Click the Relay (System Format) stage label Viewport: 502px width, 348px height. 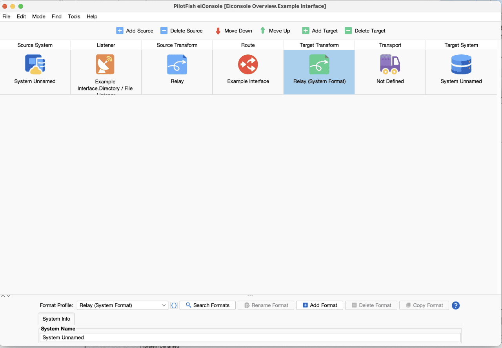319,81
